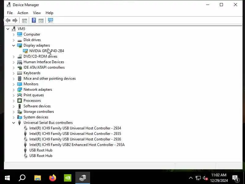Screen dimensions: 245x184
Task: Click the action pane toolbar icon
Action: pos(41,21)
